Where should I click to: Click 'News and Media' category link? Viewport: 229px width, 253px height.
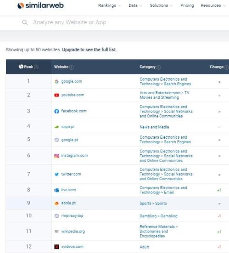(154, 127)
